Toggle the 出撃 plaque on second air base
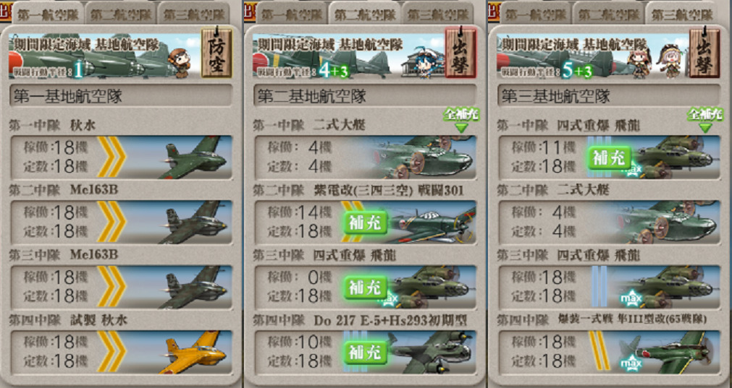Viewport: 732px width, 388px height. point(460,53)
